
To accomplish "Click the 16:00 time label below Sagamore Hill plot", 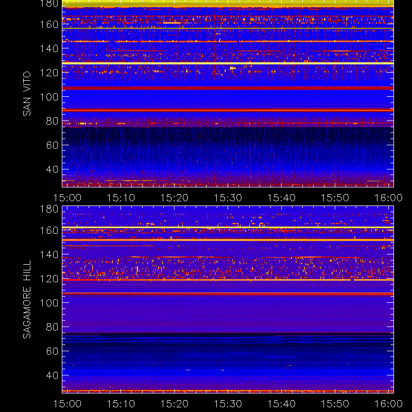I will tap(388, 404).
